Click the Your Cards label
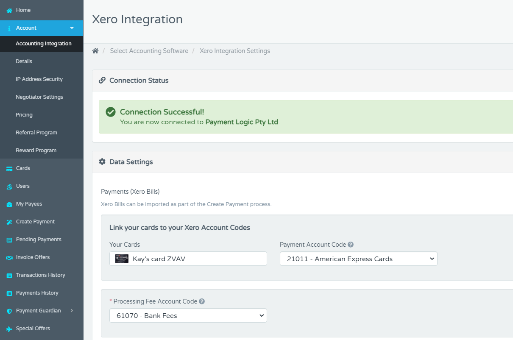 pyautogui.click(x=125, y=245)
